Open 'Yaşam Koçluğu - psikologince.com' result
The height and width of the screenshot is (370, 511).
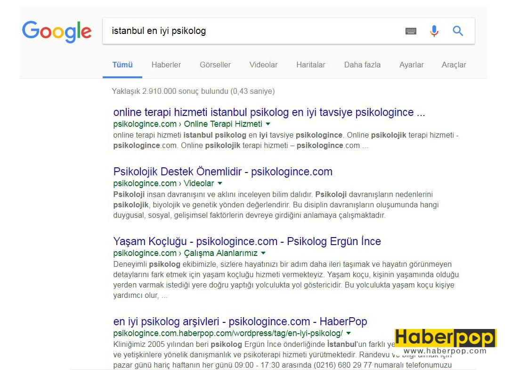pos(247,241)
